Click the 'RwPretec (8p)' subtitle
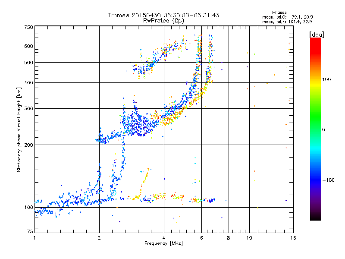 click(x=164, y=21)
